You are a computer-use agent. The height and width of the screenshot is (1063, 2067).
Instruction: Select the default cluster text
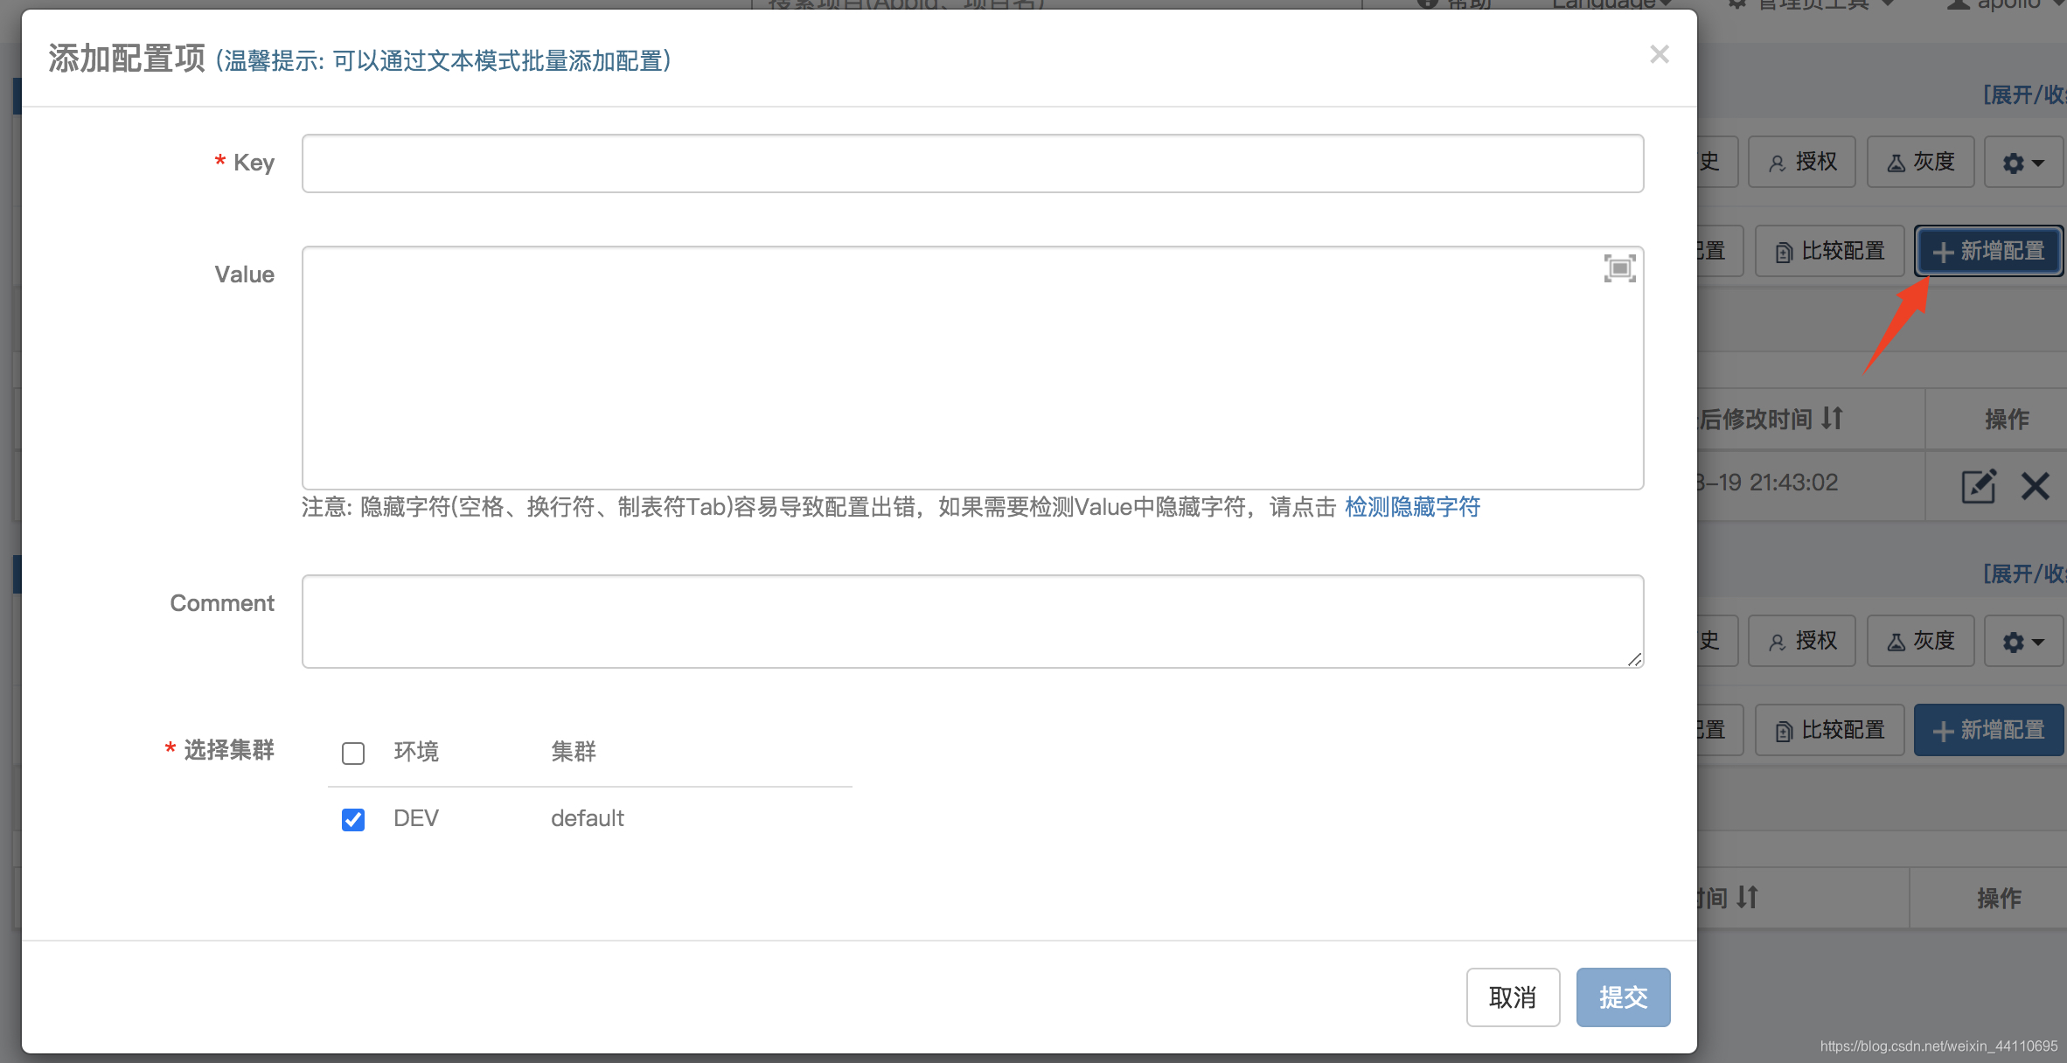point(587,818)
